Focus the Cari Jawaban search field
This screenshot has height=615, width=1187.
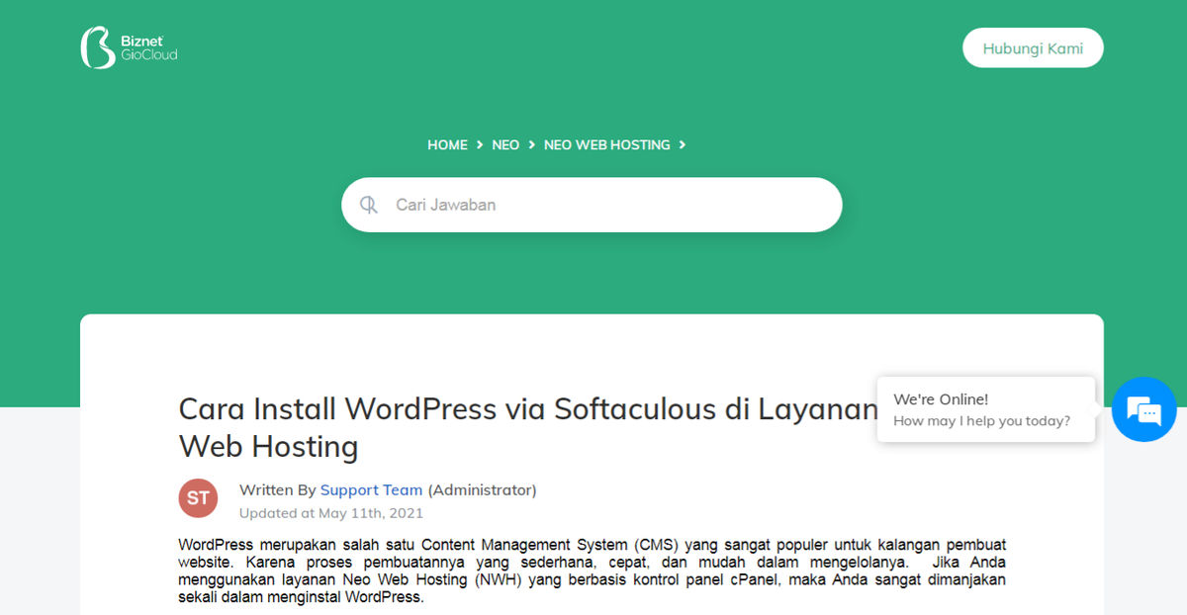point(592,205)
